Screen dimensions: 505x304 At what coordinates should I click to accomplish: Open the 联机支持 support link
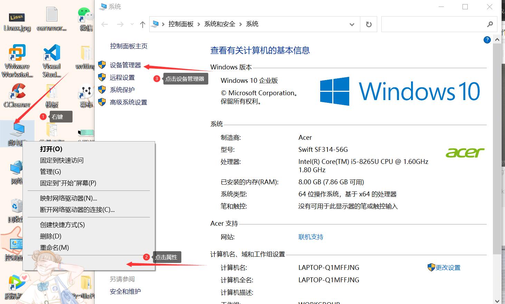pyautogui.click(x=311, y=237)
